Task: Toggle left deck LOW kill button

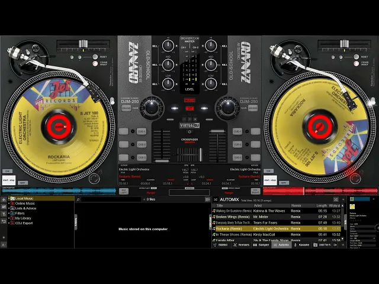Action: click(x=155, y=84)
